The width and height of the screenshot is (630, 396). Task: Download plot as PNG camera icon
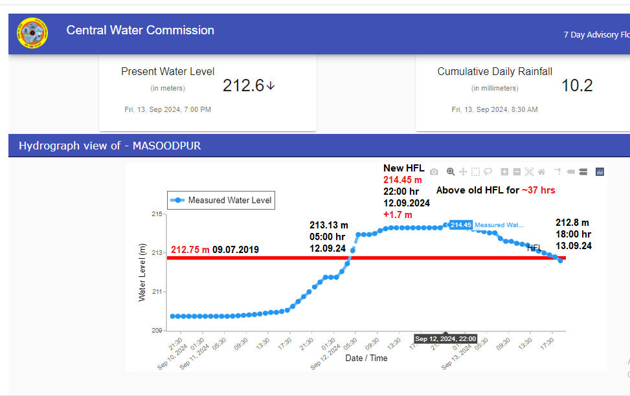(x=434, y=172)
